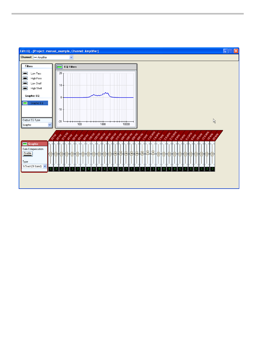Toggle the green icon in Graphic panel header
The height and width of the screenshot is (345, 255).
coord(25,144)
